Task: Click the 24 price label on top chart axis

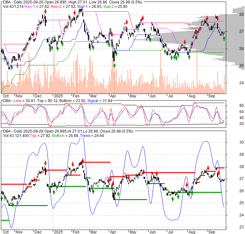Action: coord(242,83)
